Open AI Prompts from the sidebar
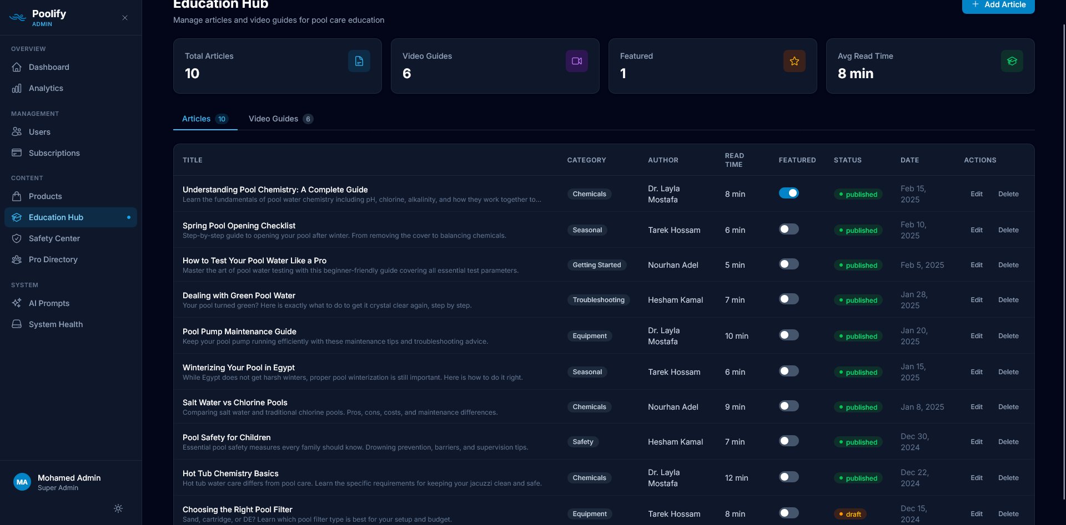 71,303
